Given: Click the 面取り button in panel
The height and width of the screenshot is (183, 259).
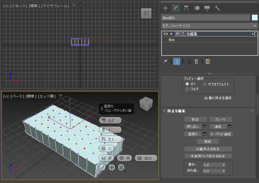Looking at the screenshot, I should pyautogui.click(x=193, y=134).
